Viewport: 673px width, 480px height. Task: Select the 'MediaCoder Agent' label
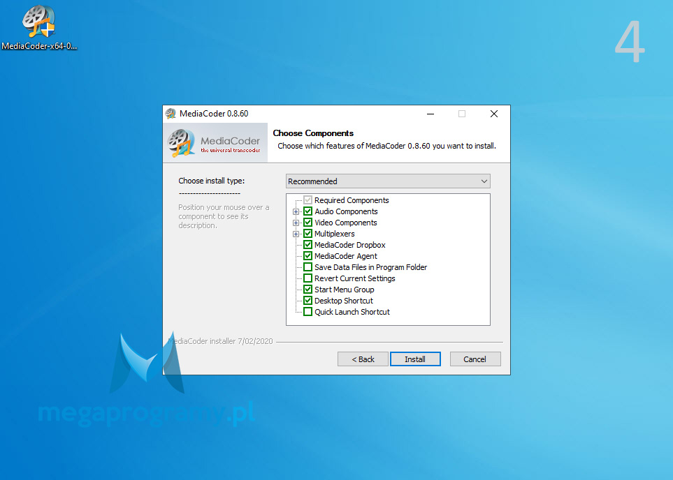click(x=345, y=256)
